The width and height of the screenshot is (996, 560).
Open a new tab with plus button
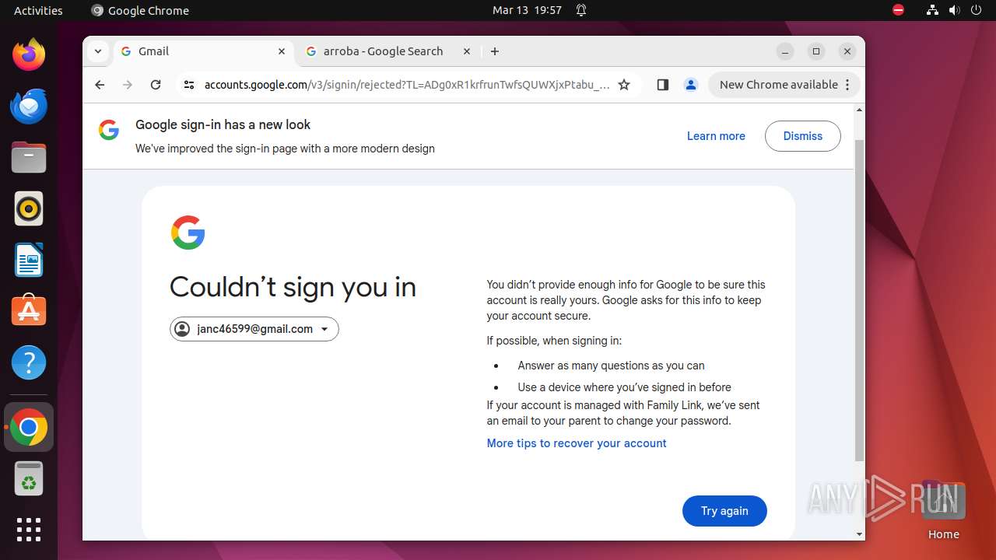[x=495, y=51]
